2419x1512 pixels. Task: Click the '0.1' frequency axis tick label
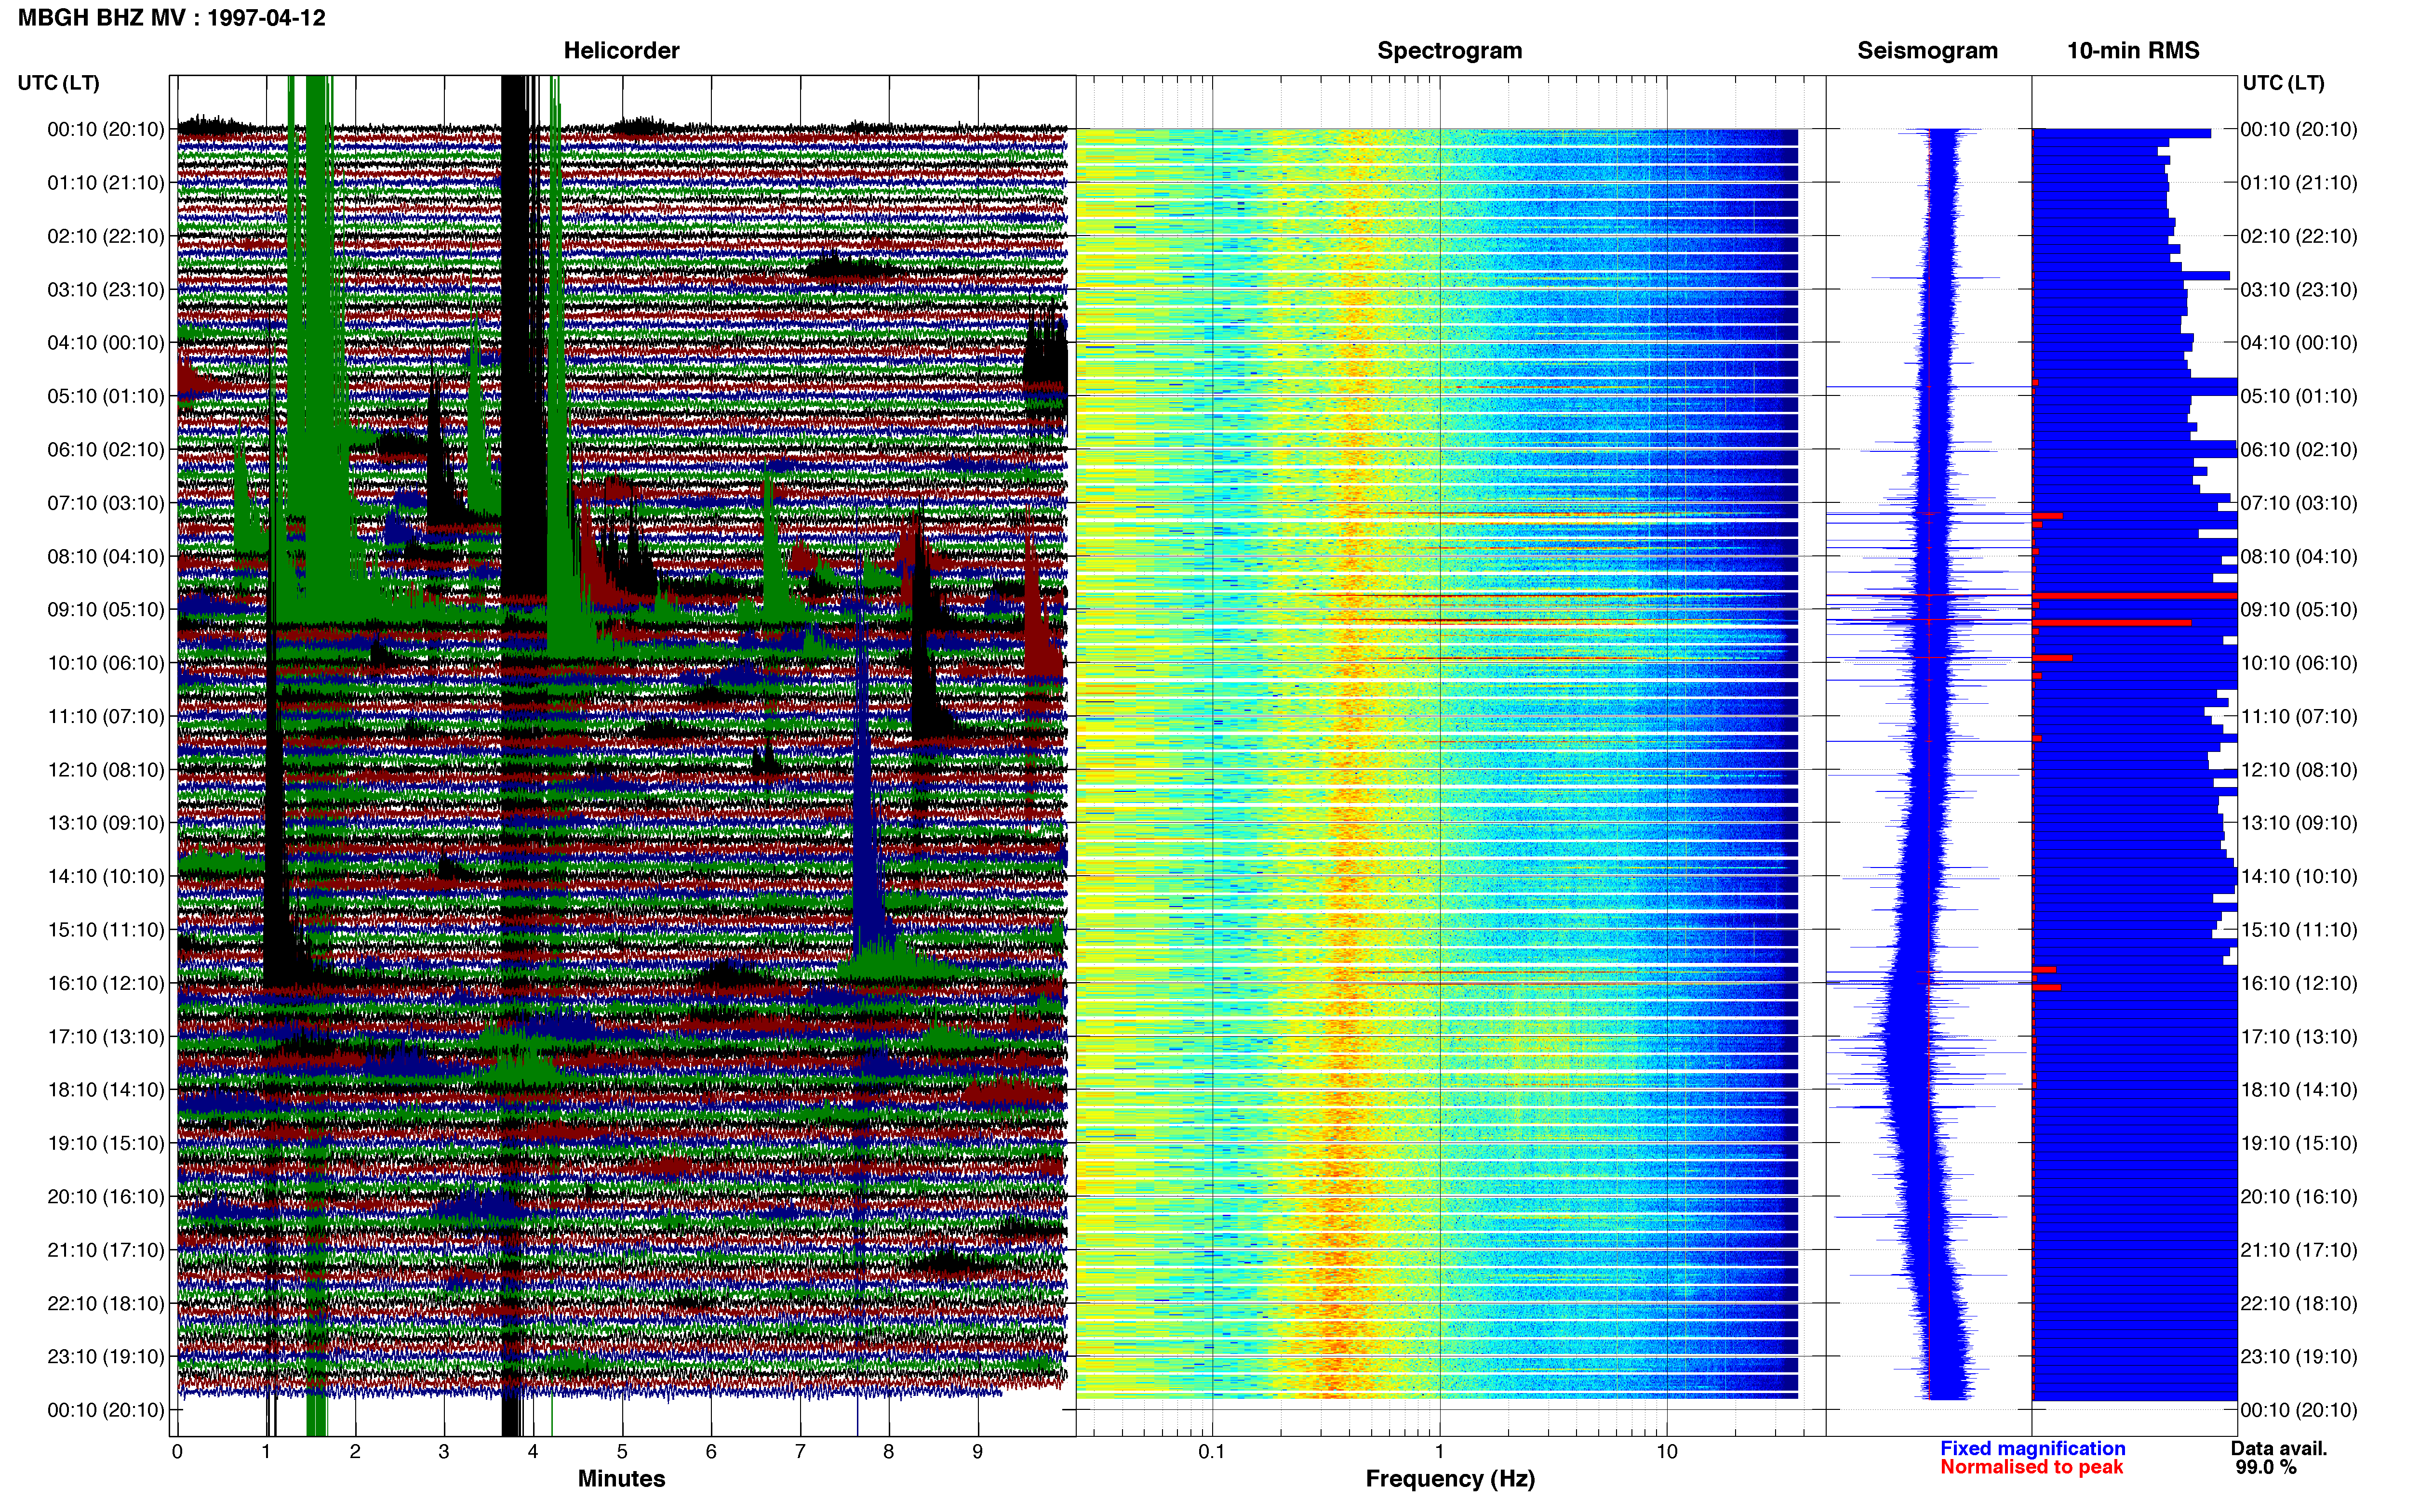tap(1212, 1452)
